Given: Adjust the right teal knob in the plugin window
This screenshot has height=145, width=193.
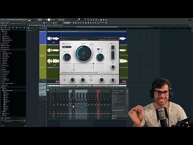Looking at the screenshot, I should coord(100,57).
